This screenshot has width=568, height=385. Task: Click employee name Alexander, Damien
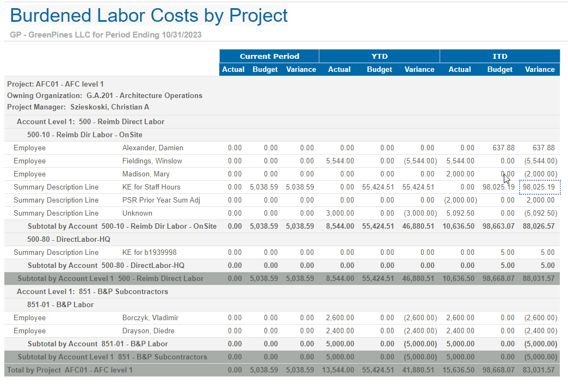(x=152, y=148)
